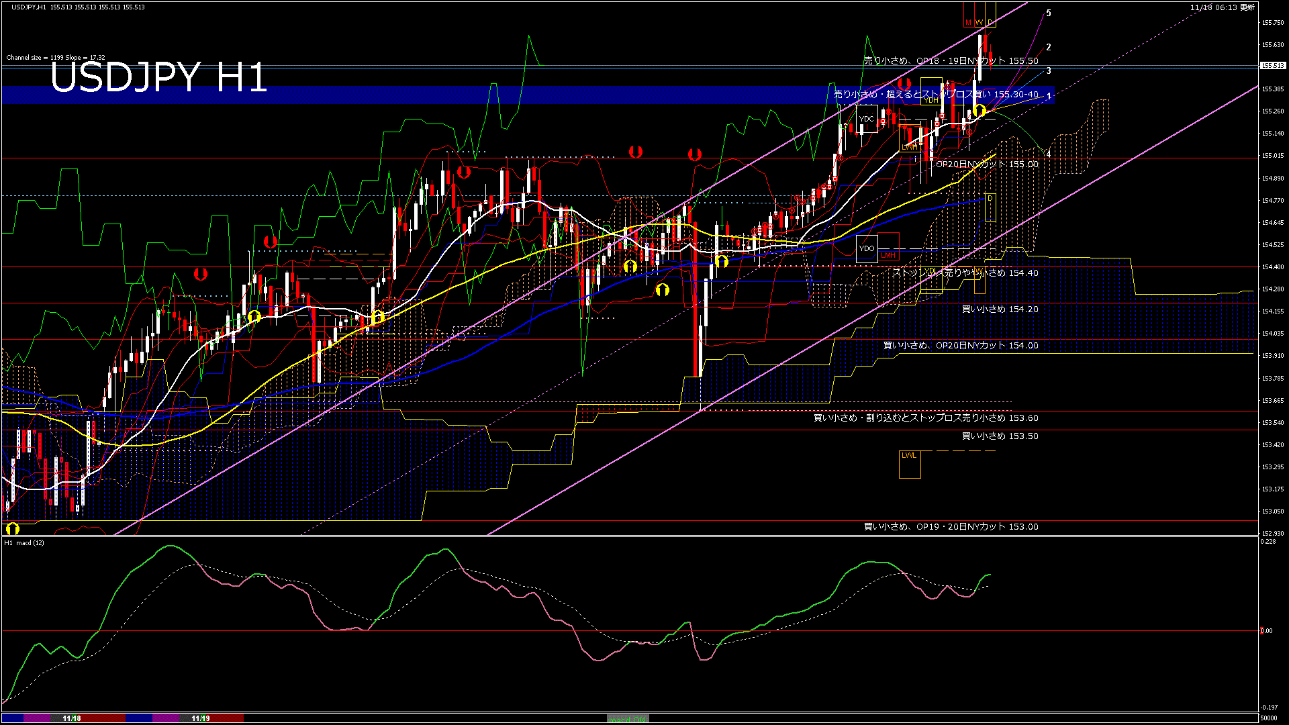The width and height of the screenshot is (1289, 725).
Task: Click the current price tag 155.513
Action: tap(1272, 66)
